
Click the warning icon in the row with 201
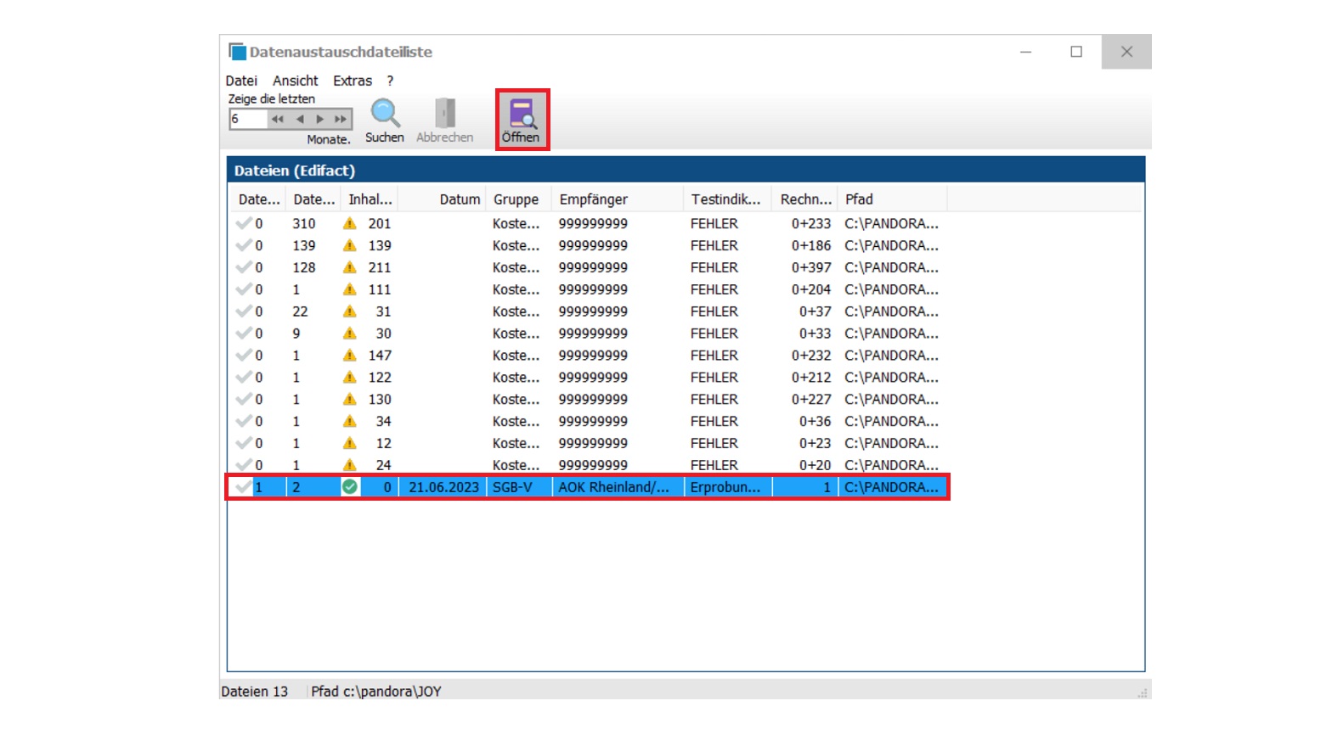coord(349,224)
